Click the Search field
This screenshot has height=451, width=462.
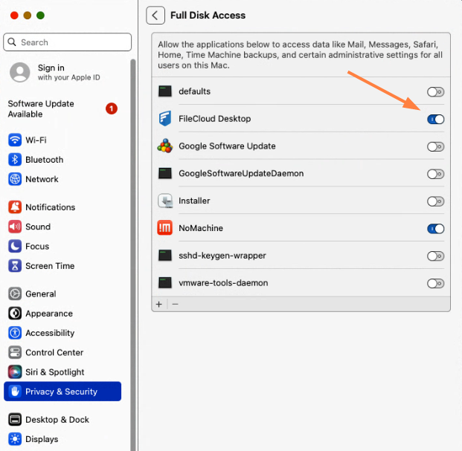[67, 42]
